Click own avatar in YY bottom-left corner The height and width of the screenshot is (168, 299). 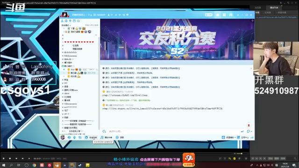63,137
